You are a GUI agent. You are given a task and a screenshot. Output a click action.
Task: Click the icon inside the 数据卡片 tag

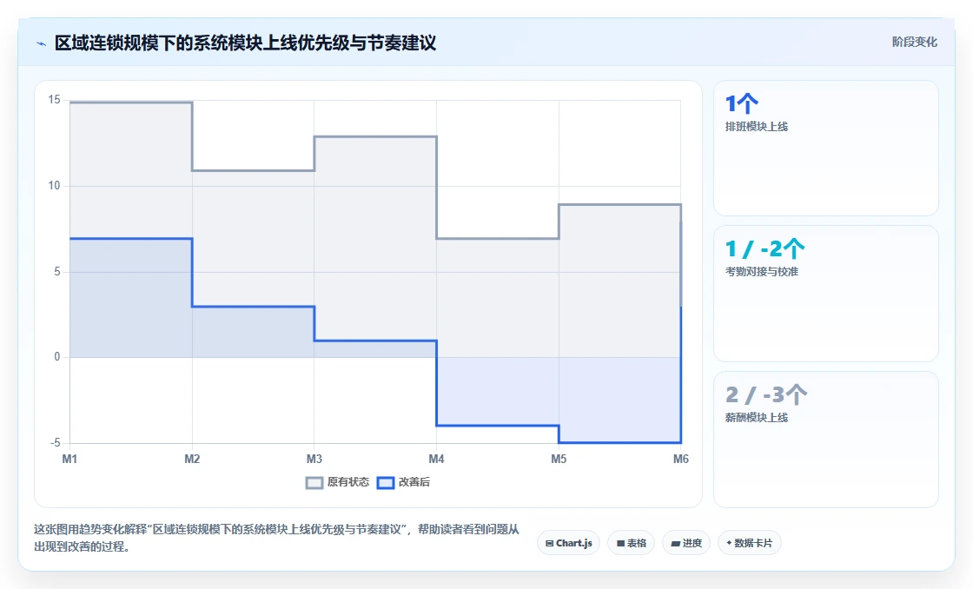729,543
